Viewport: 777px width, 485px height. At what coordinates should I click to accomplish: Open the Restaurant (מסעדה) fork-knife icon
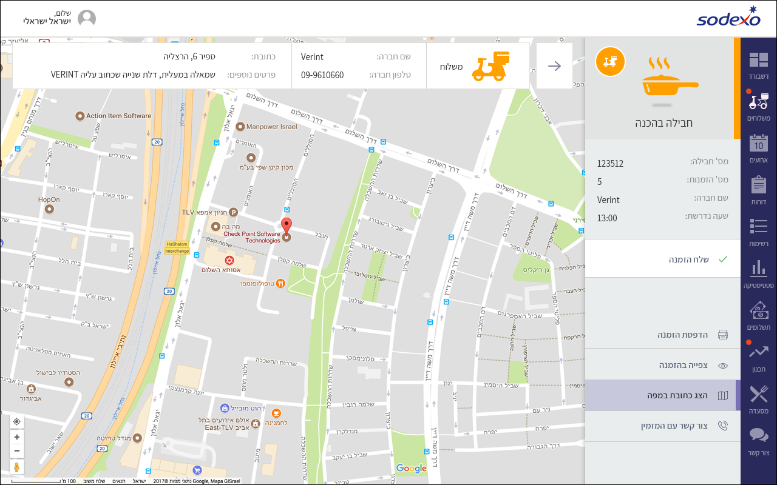pos(758,399)
